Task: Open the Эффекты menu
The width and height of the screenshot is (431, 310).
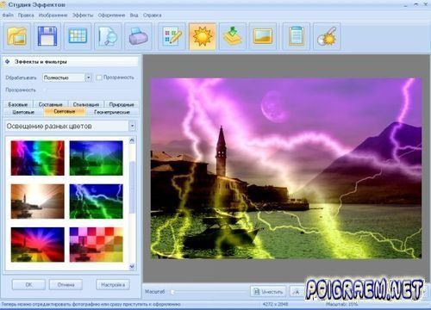Action: click(83, 15)
